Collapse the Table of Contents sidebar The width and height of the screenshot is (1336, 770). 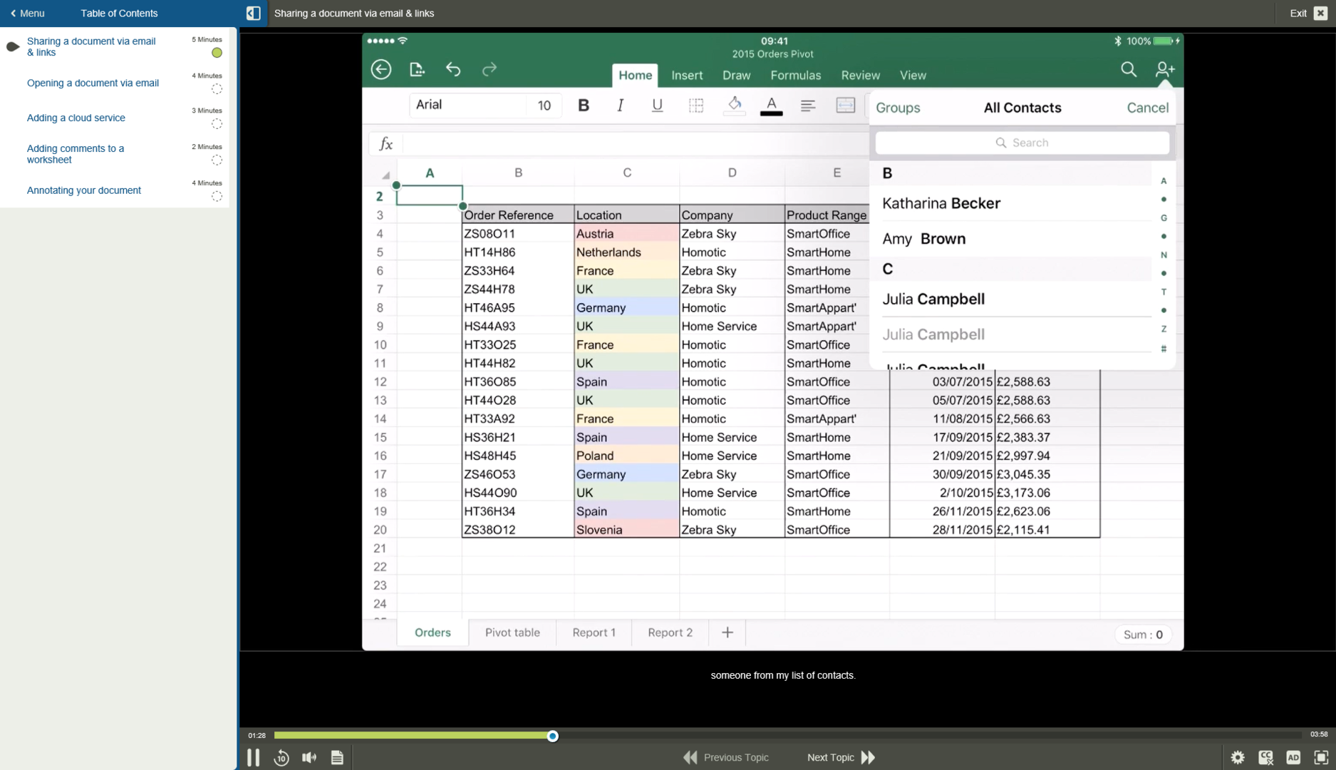coord(253,13)
